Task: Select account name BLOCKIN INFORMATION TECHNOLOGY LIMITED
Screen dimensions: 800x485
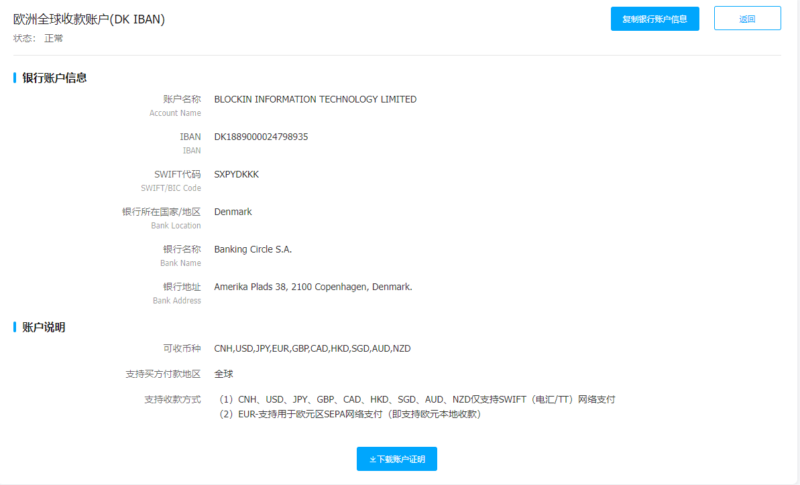Action: tap(315, 99)
